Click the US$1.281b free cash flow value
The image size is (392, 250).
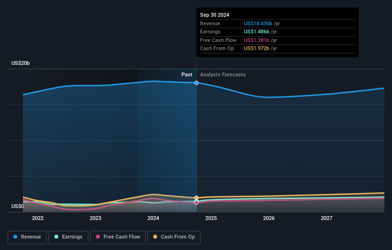coord(256,40)
